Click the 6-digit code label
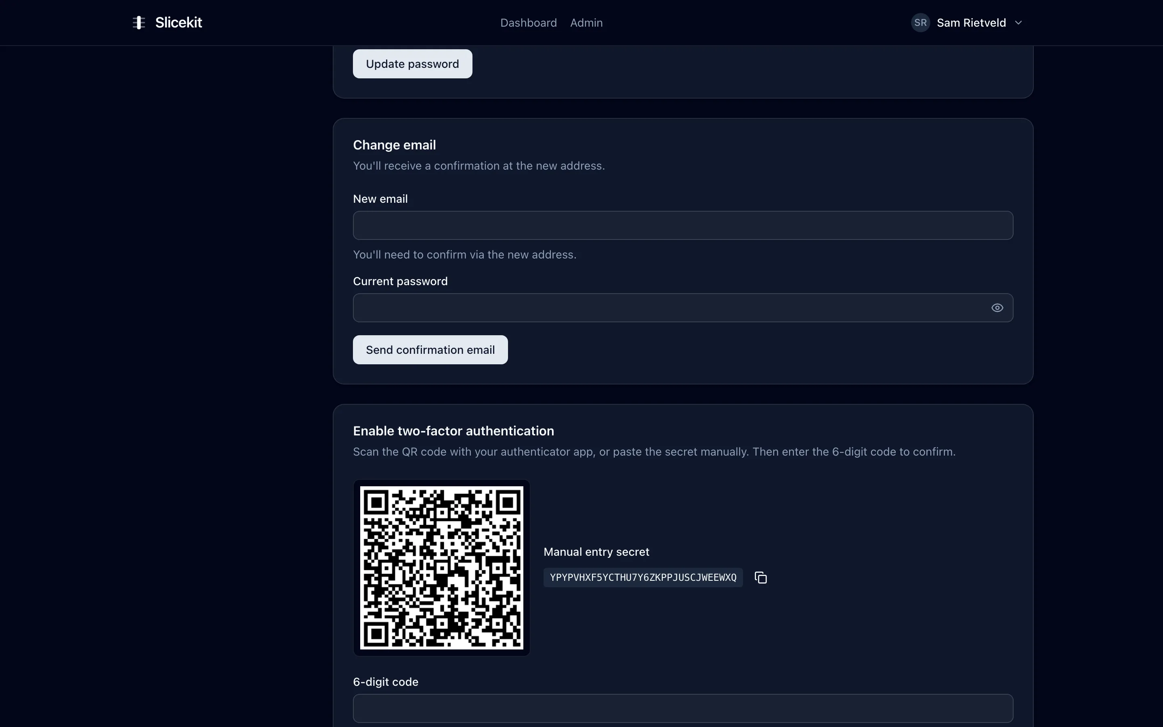 pyautogui.click(x=385, y=682)
